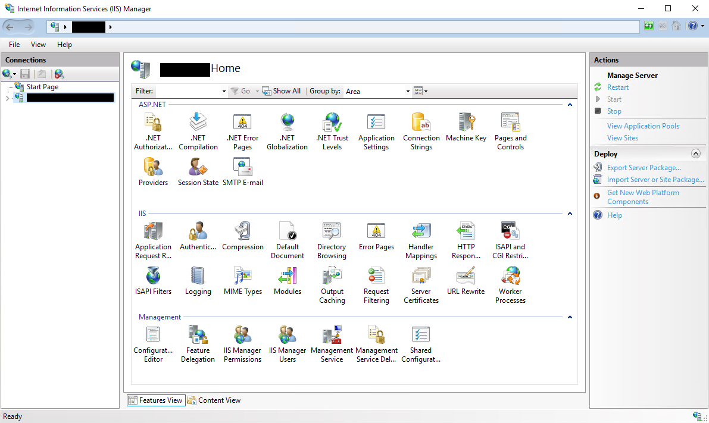Open Connection Strings feature

[421, 131]
